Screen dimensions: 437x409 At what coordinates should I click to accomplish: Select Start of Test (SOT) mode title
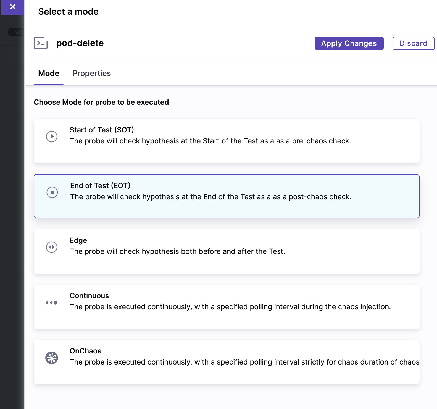click(x=102, y=130)
